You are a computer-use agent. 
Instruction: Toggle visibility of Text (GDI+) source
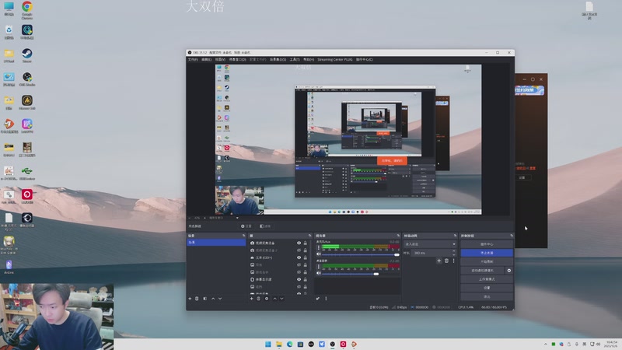click(299, 257)
